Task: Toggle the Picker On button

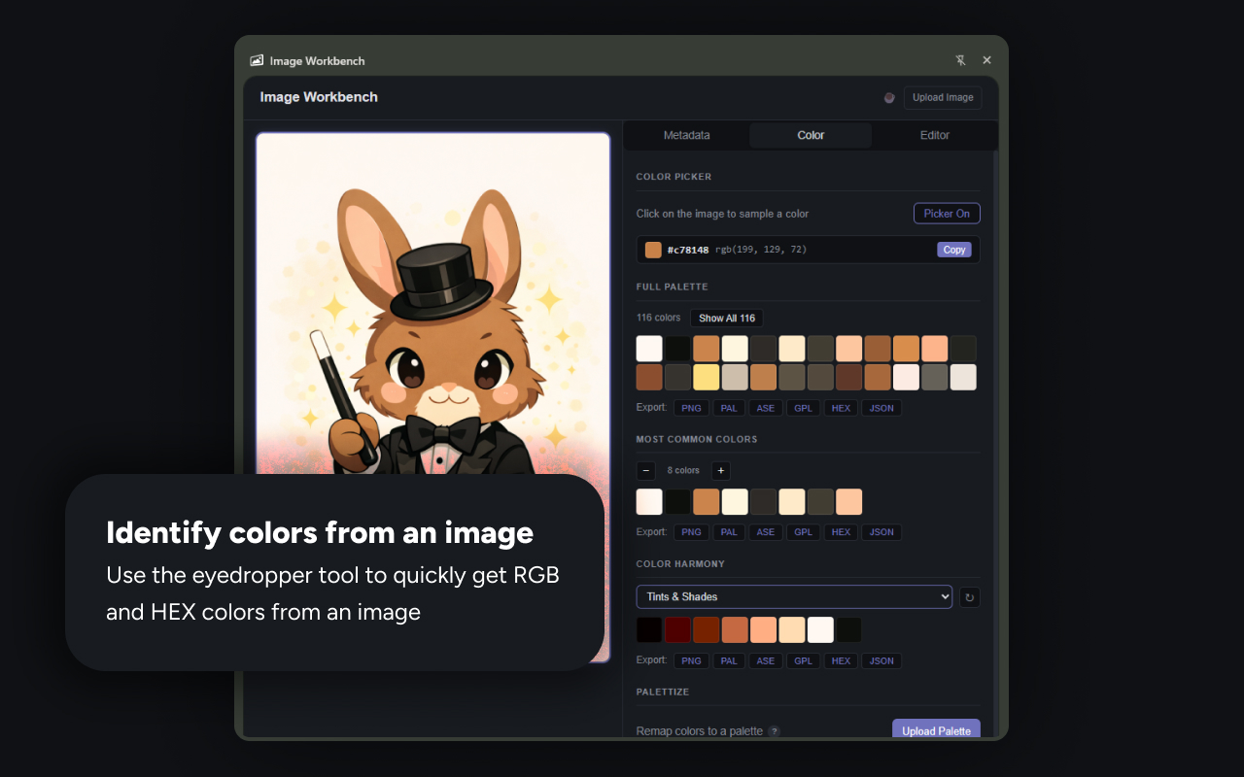Action: pos(946,213)
